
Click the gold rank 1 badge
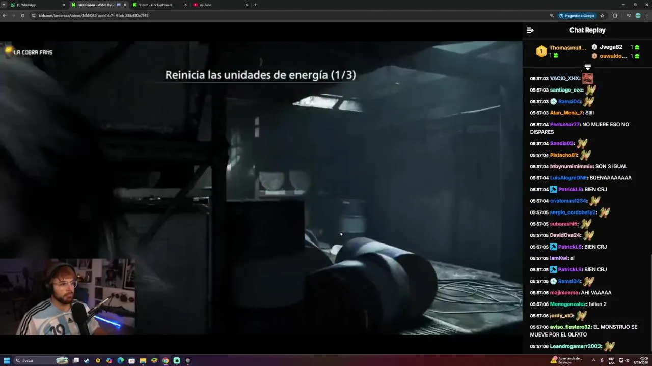[x=541, y=51]
